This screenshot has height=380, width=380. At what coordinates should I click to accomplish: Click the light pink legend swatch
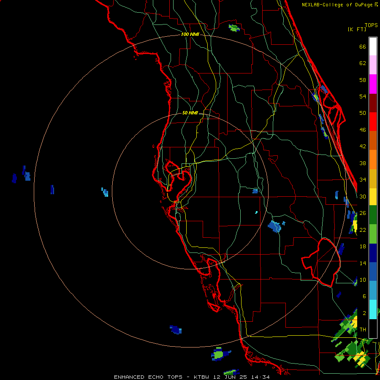click(x=373, y=65)
